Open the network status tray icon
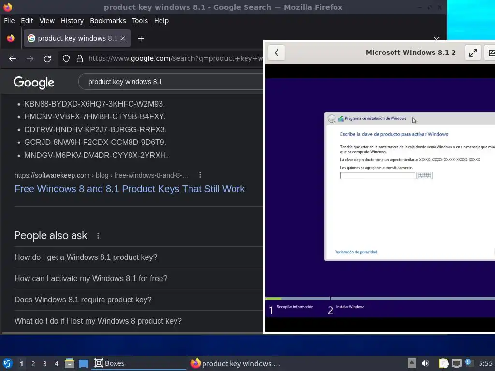Viewport: 495px width, 371px height. 457,363
